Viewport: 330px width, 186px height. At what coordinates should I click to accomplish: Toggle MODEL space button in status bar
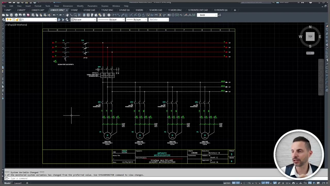pos(227,183)
